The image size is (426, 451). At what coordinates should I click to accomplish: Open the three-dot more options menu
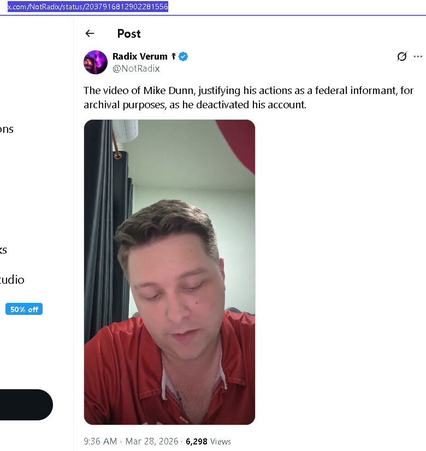tap(418, 56)
